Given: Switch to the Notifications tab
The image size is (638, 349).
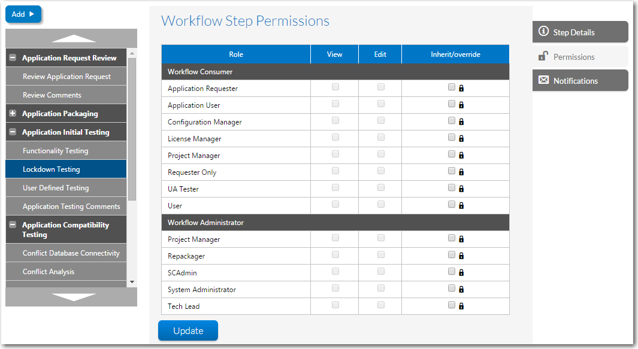Looking at the screenshot, I should tap(579, 81).
